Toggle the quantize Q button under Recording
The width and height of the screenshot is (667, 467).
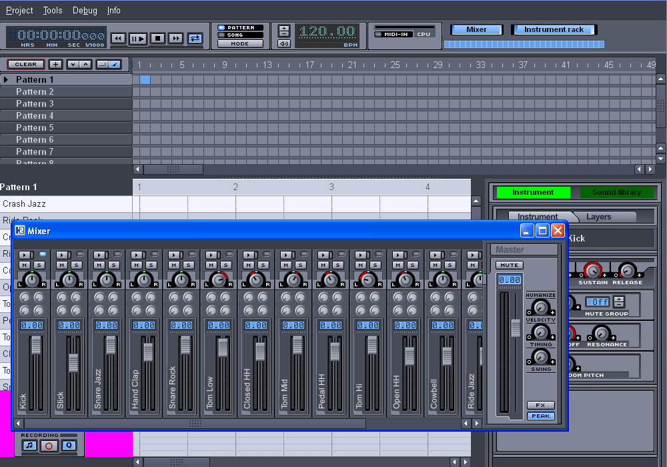(69, 446)
